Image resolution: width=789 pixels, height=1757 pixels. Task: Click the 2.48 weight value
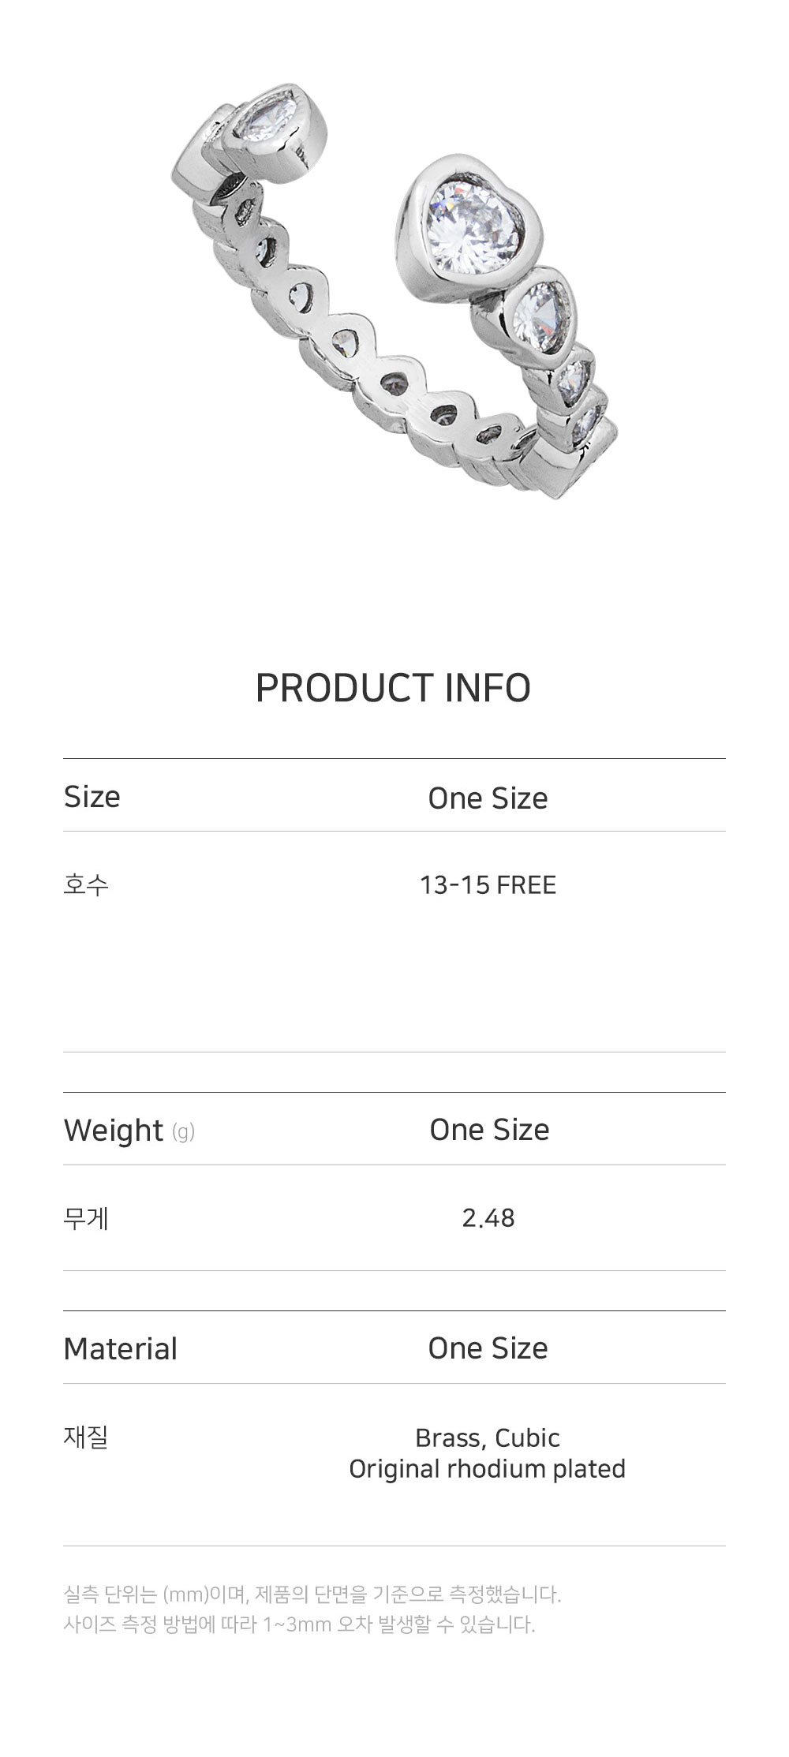tap(488, 1218)
